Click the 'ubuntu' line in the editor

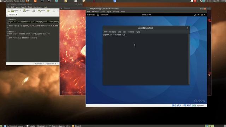click(x=12, y=20)
